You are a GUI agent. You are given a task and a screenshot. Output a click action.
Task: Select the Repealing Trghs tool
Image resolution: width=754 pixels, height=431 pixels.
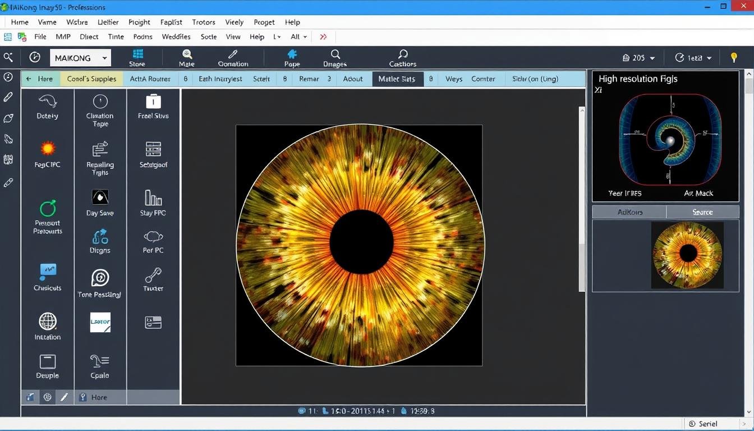(100, 149)
